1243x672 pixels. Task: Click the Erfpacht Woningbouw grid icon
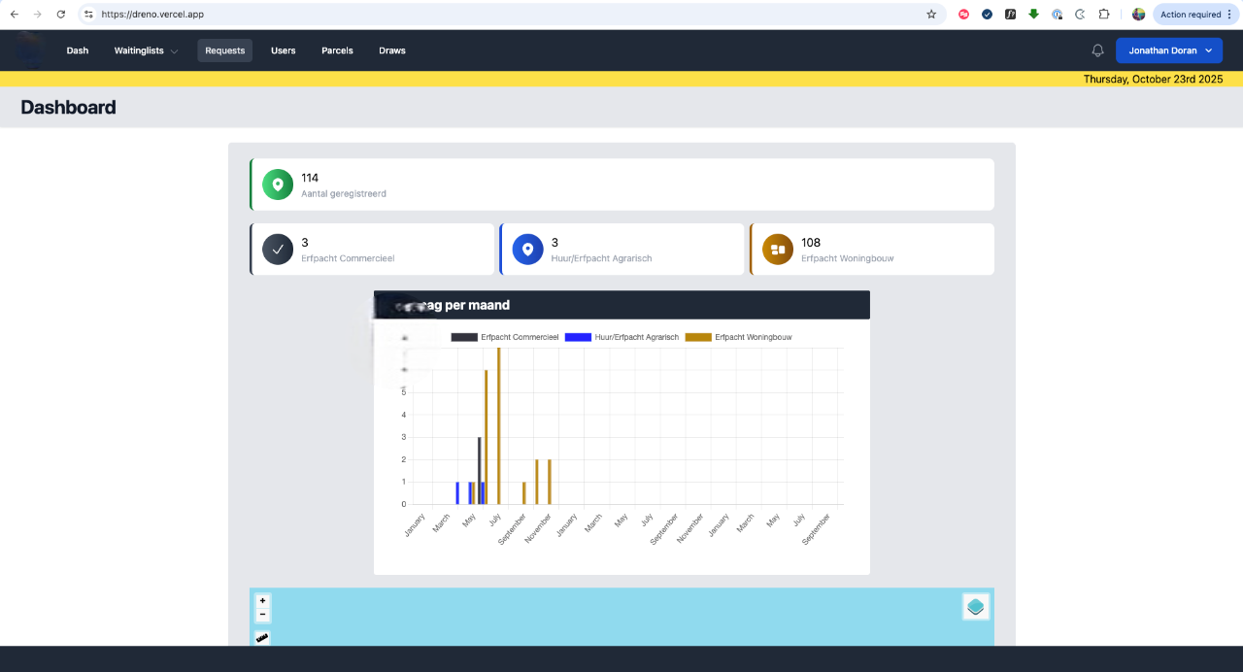coord(778,250)
